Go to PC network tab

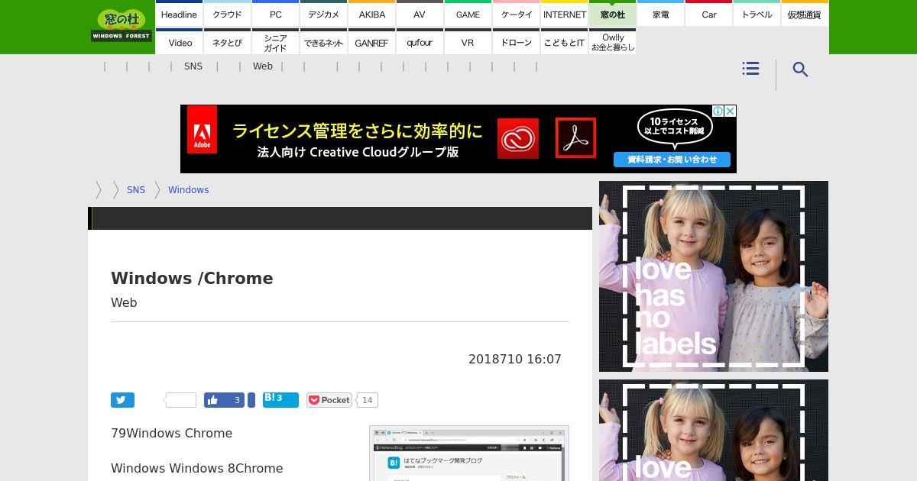tap(275, 14)
